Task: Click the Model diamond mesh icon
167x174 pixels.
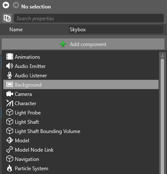Action: point(10,140)
